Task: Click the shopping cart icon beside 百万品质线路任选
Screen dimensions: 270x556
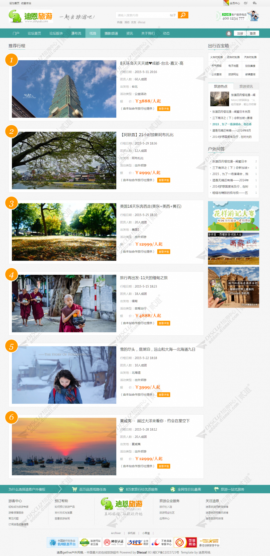Action: (74, 489)
